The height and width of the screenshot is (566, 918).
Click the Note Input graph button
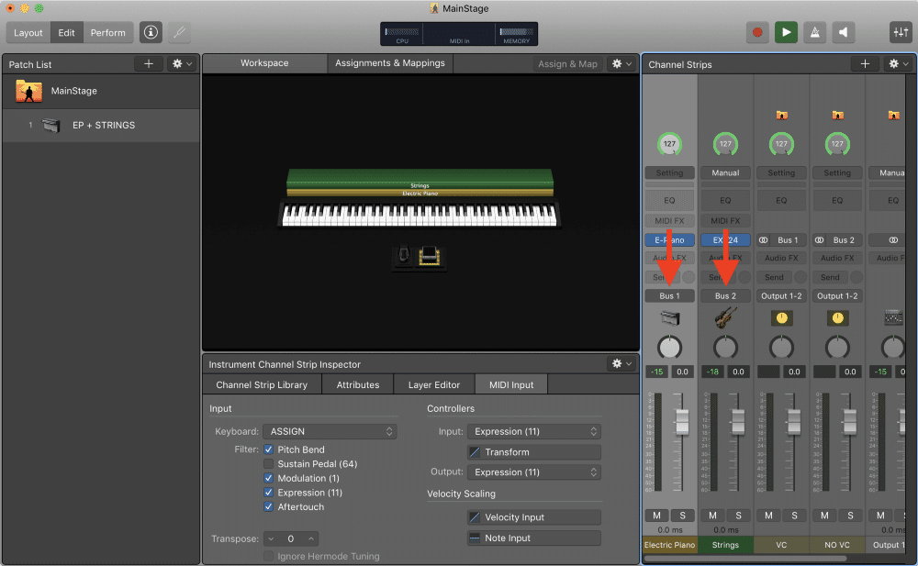[534, 538]
